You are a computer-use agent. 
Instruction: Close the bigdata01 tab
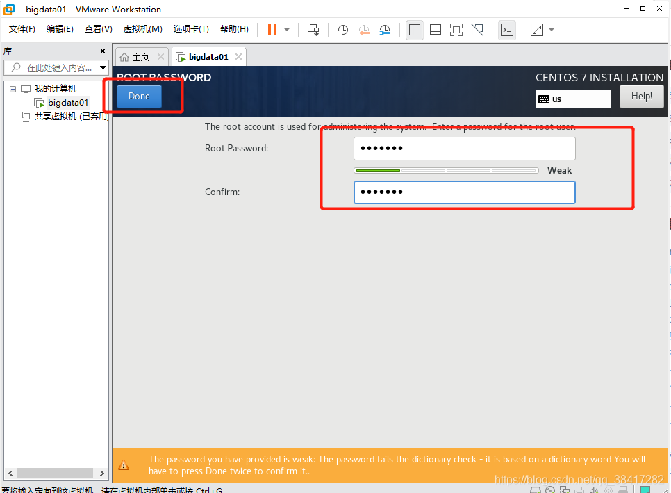pos(238,56)
